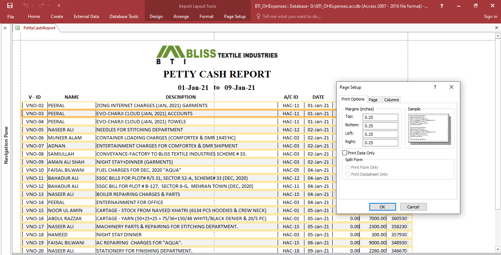Click the Undo arrow icon

coord(25,6)
